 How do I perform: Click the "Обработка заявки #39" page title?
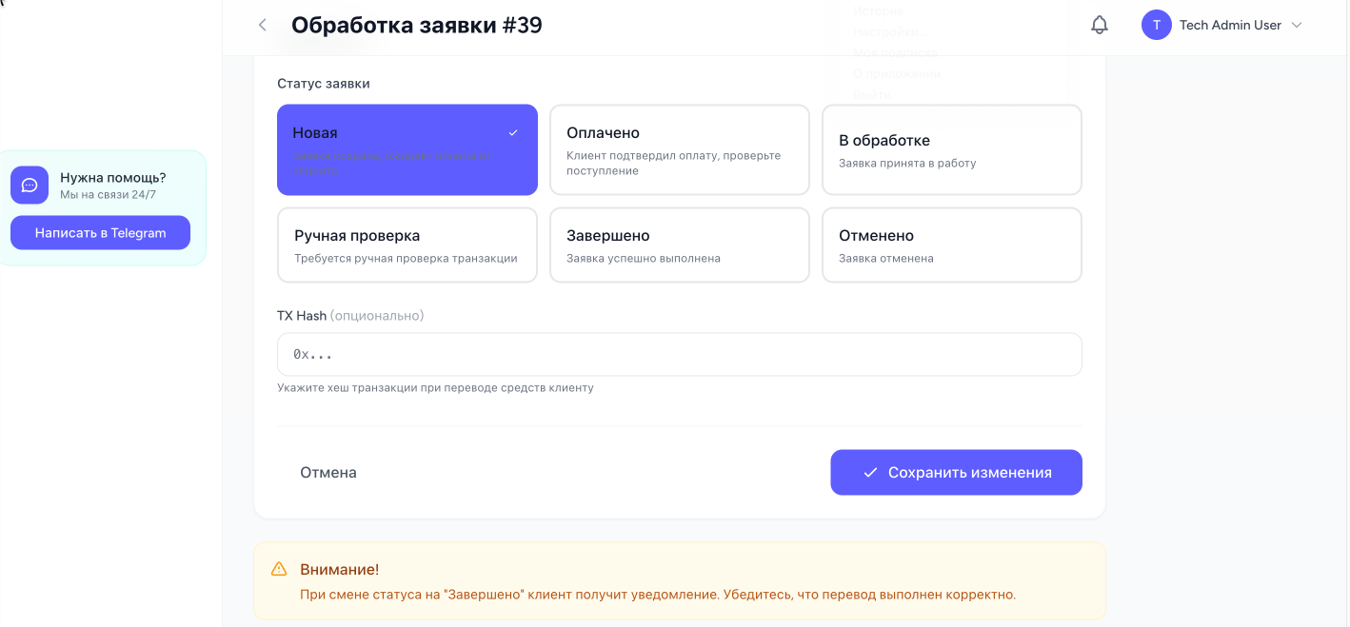pos(416,26)
